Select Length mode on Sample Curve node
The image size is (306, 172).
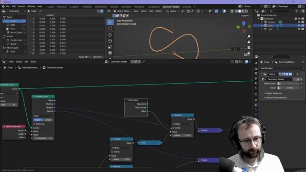click(x=48, y=120)
